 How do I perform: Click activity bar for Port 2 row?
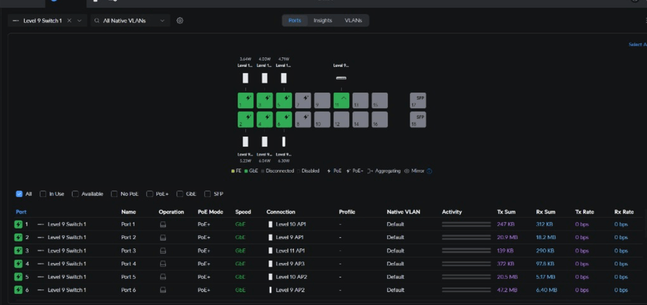(x=466, y=238)
